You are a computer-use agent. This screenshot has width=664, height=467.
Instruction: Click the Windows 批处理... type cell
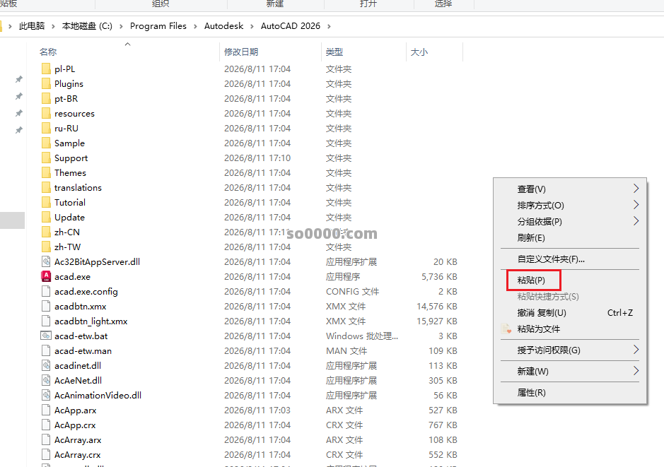pyautogui.click(x=362, y=336)
